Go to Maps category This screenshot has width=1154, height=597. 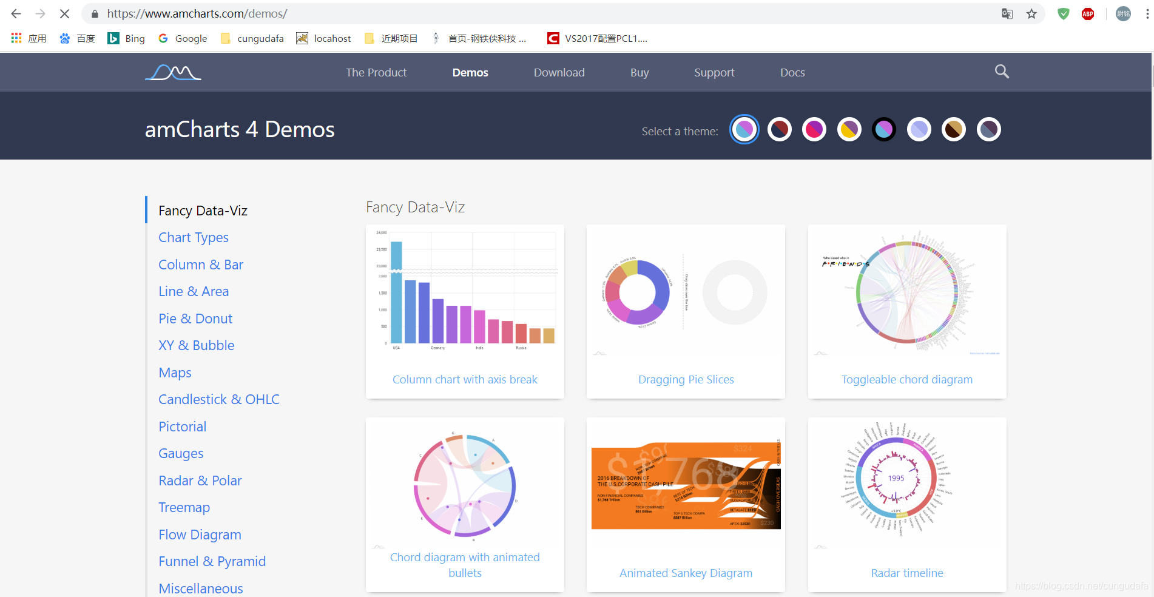(175, 373)
